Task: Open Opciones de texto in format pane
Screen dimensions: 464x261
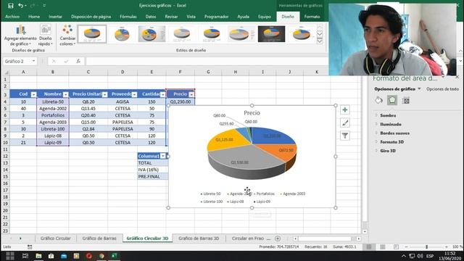Action: pos(442,88)
